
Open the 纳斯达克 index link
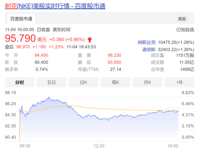(x=147, y=42)
